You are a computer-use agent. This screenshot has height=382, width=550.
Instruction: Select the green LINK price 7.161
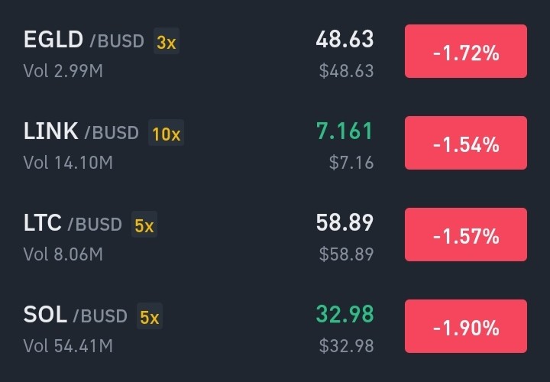[x=345, y=131]
